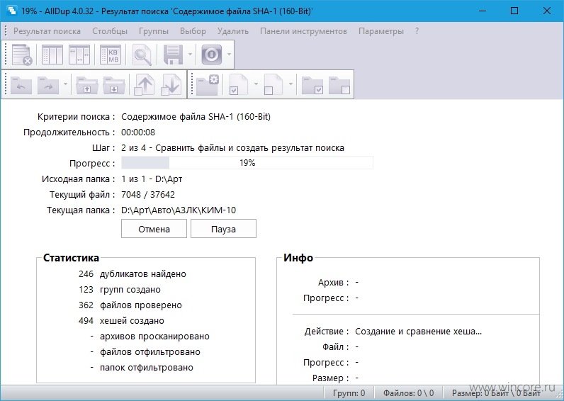The image size is (564, 401).
Task: Click the Групп: 0 status bar entry
Action: tap(349, 393)
